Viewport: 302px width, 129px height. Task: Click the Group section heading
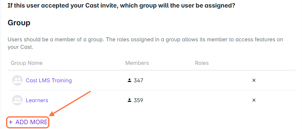pos(19,23)
